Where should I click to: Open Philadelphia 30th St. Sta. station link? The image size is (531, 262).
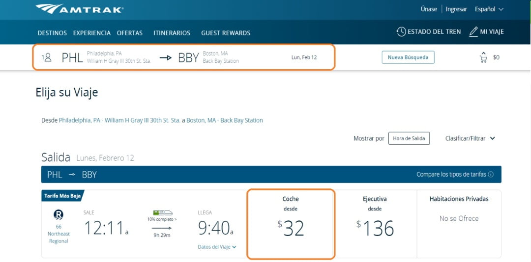pos(119,120)
